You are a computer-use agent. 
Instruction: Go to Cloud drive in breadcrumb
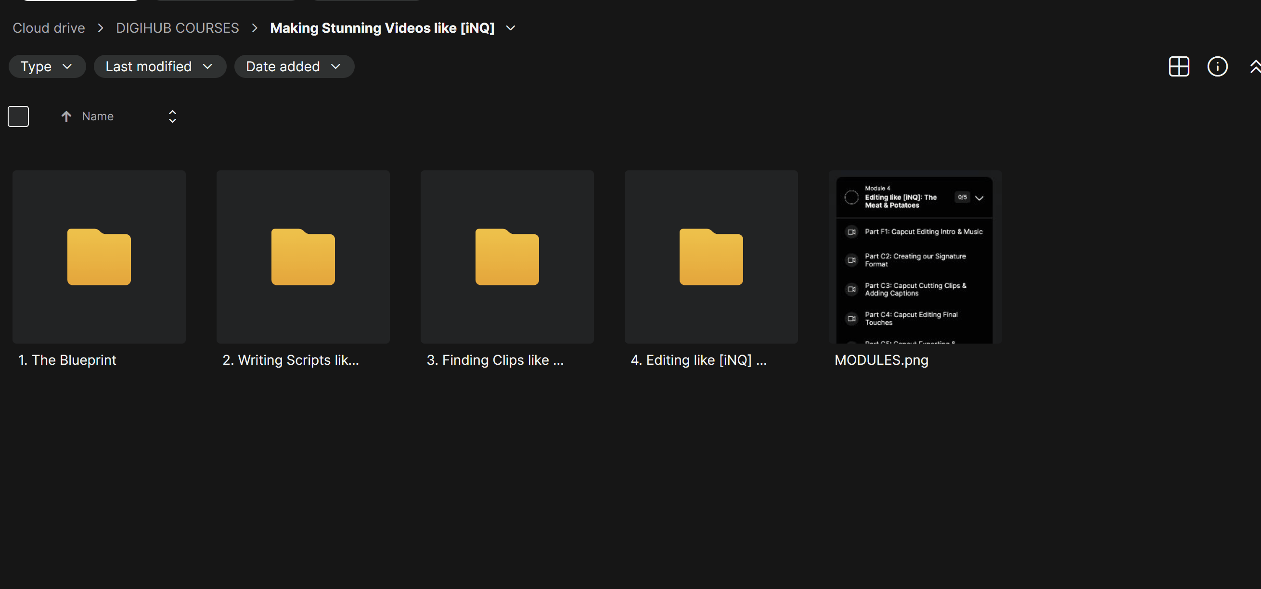pyautogui.click(x=49, y=28)
